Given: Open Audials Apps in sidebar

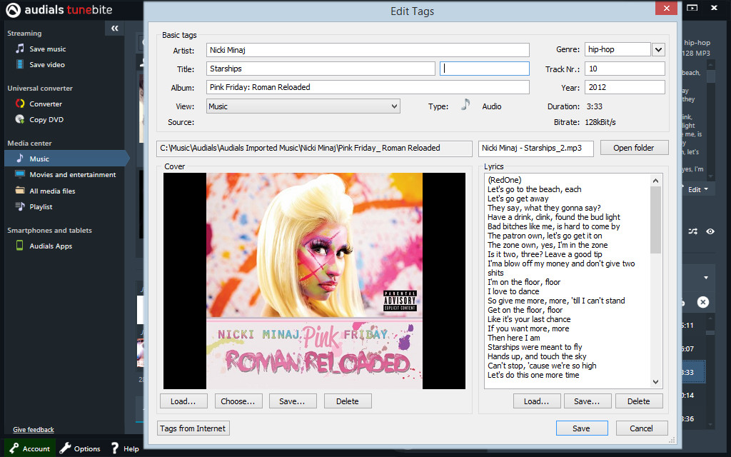Looking at the screenshot, I should 51,246.
